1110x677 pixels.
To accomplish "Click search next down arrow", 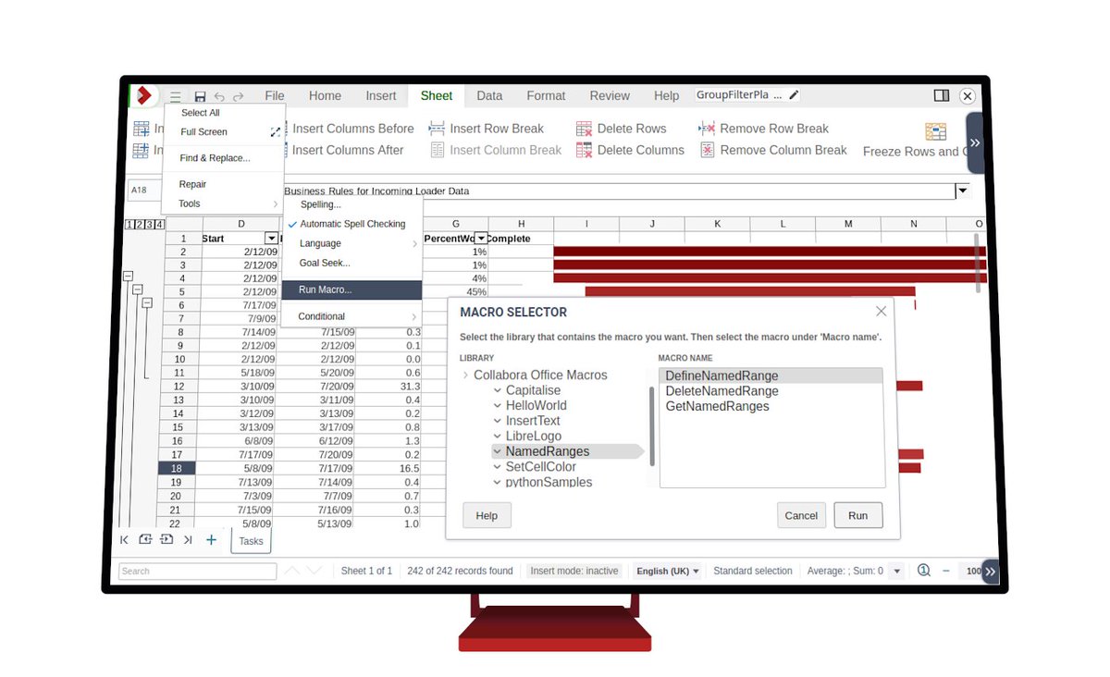I will (314, 571).
